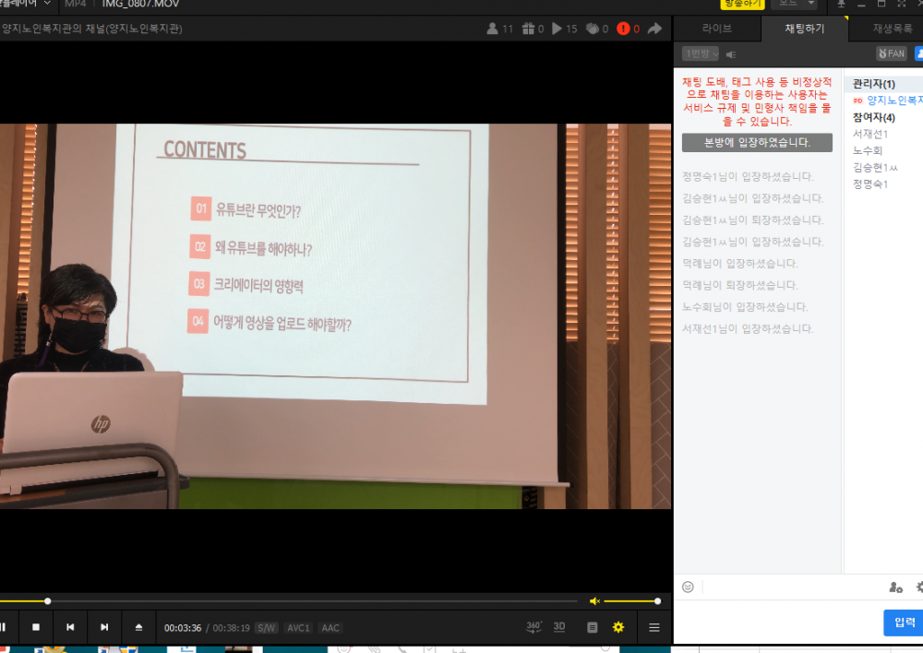Open the player name dropdown chevron
This screenshot has height=653, width=923.
point(47,4)
